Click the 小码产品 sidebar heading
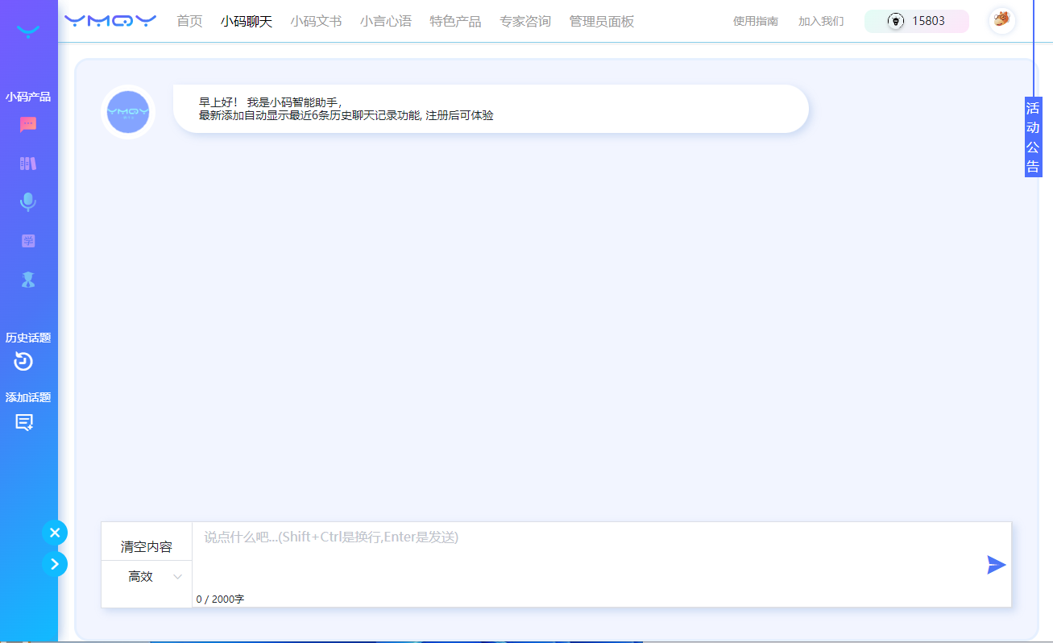Viewport: 1053px width, 643px height. [x=28, y=97]
